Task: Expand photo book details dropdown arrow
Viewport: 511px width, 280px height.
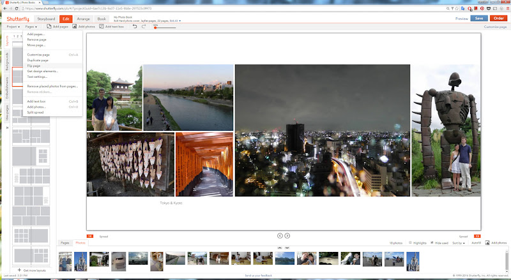Action: (179, 21)
